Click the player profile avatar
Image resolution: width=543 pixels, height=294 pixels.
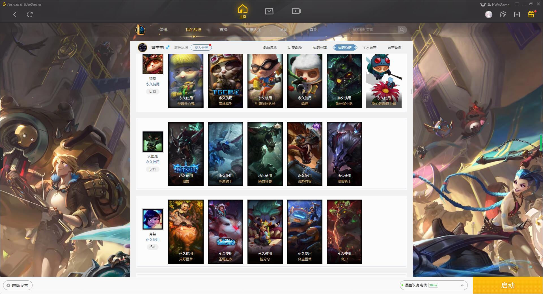[x=143, y=47]
